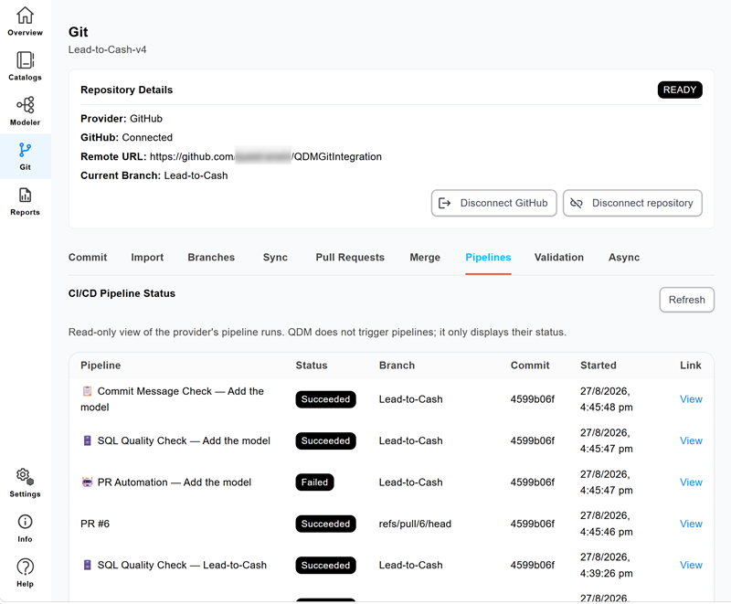Open the Catalogs sidebar icon
The width and height of the screenshot is (731, 604).
pos(26,60)
